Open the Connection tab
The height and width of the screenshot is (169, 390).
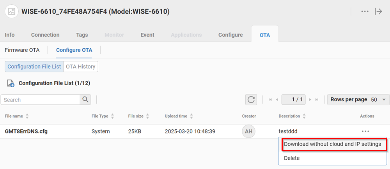45,35
